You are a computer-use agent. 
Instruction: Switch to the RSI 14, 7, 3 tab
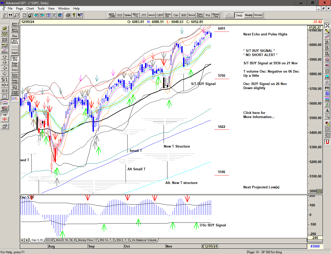click(107, 240)
